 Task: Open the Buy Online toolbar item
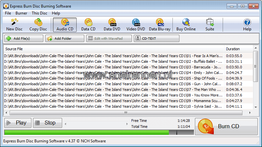186,25
